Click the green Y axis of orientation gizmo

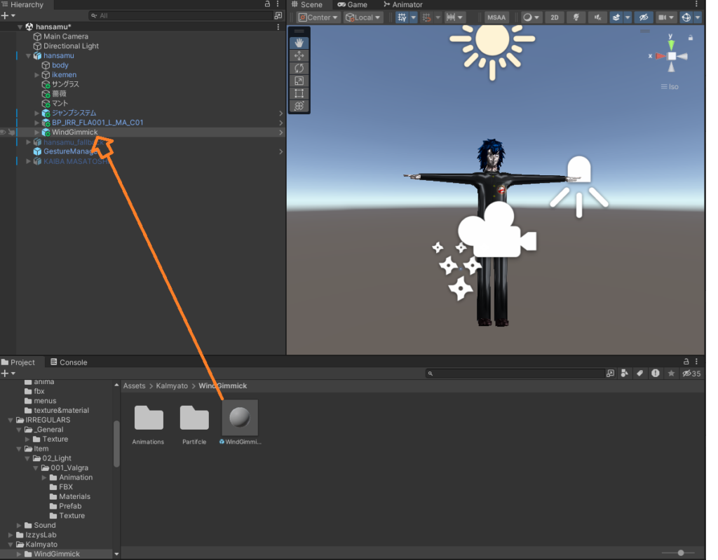pos(671,44)
